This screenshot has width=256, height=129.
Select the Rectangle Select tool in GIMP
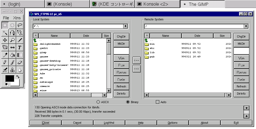5,25
